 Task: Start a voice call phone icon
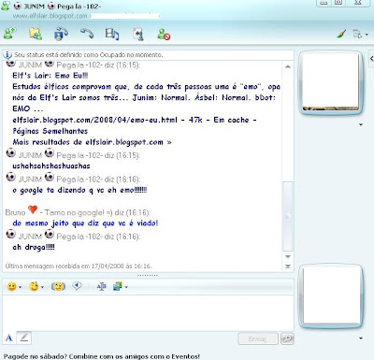point(87,34)
